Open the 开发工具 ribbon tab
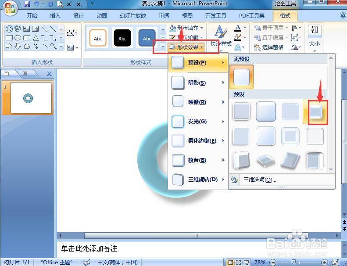 point(215,16)
